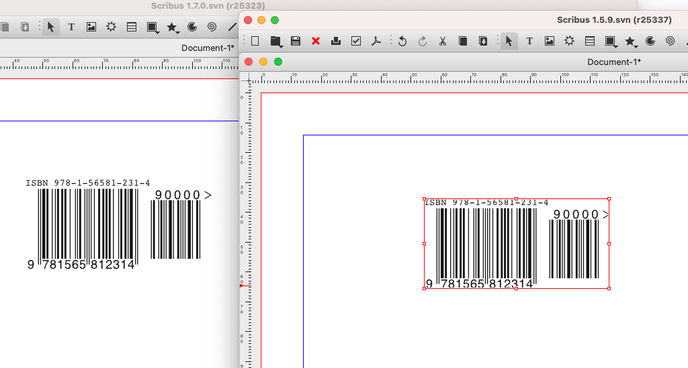Expand Shape tool dropdown in Scribus 1.5.9 toolbar
Image resolution: width=688 pixels, height=368 pixels.
pyautogui.click(x=615, y=46)
